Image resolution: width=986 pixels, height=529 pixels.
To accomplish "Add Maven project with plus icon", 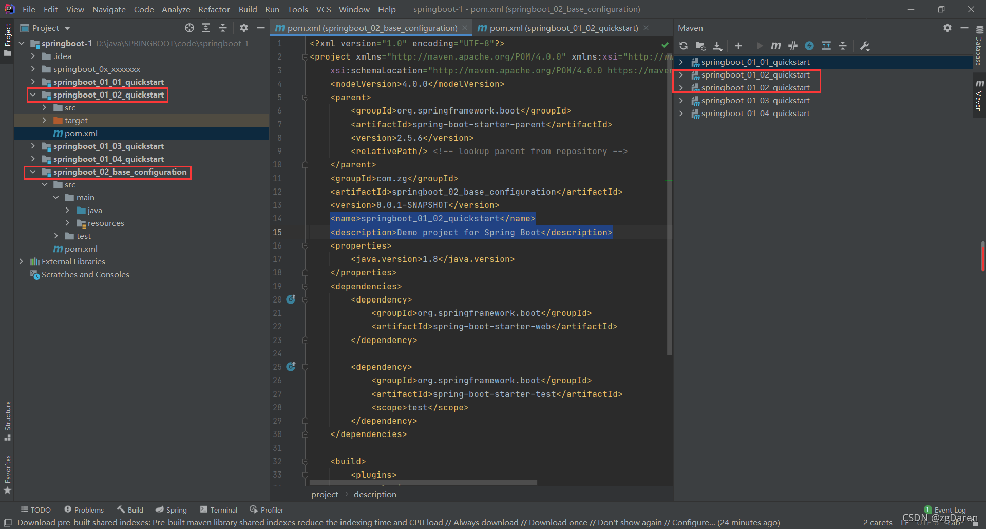I will click(x=738, y=46).
